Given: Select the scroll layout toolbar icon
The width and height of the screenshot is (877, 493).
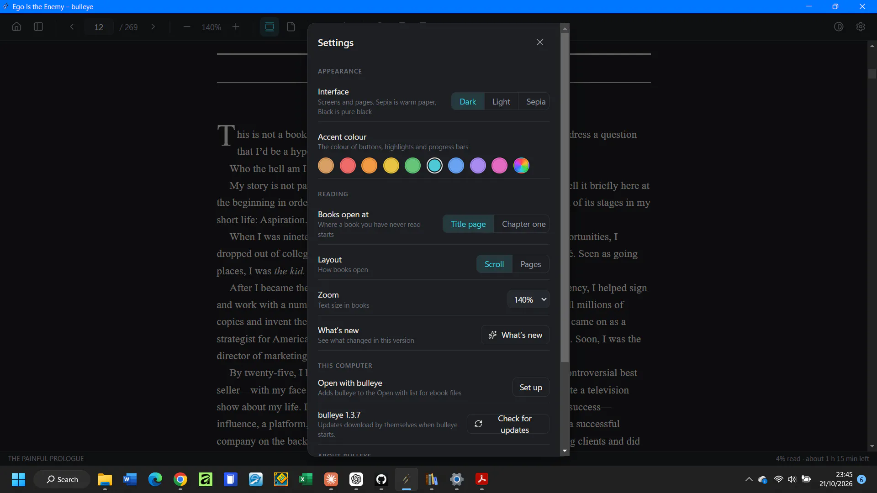Looking at the screenshot, I should tap(269, 27).
